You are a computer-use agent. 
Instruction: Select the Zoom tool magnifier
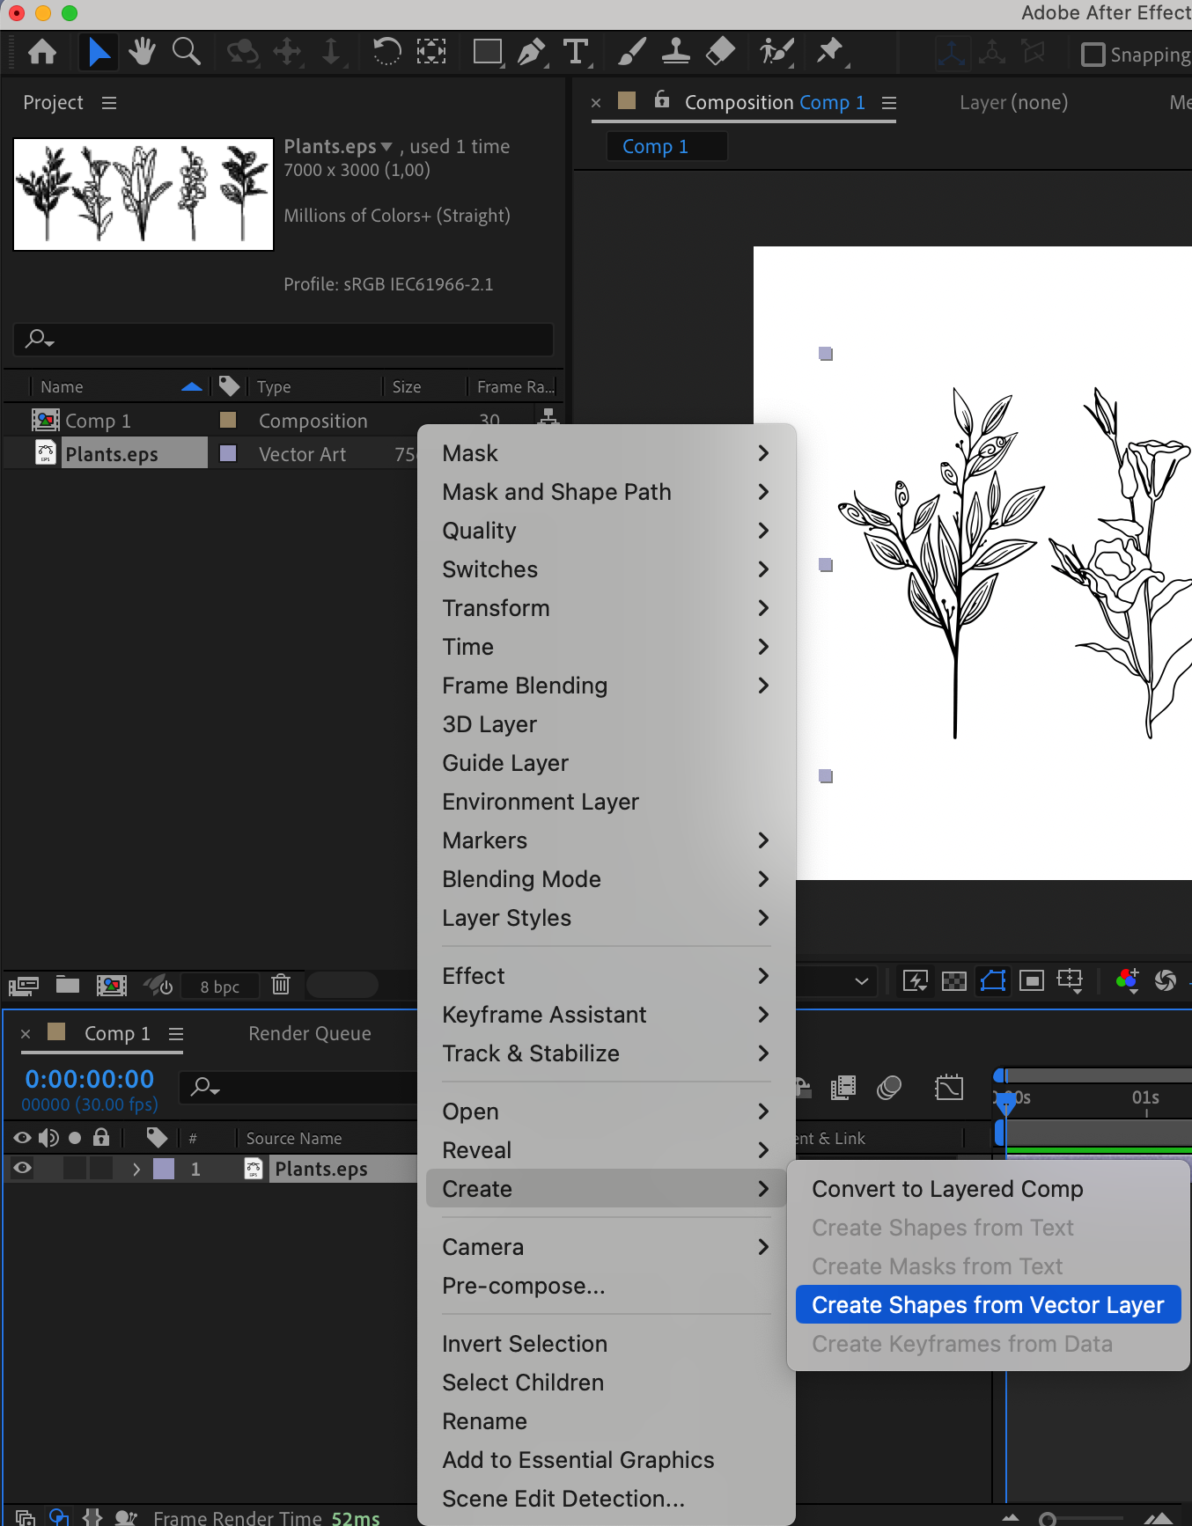pos(186,52)
